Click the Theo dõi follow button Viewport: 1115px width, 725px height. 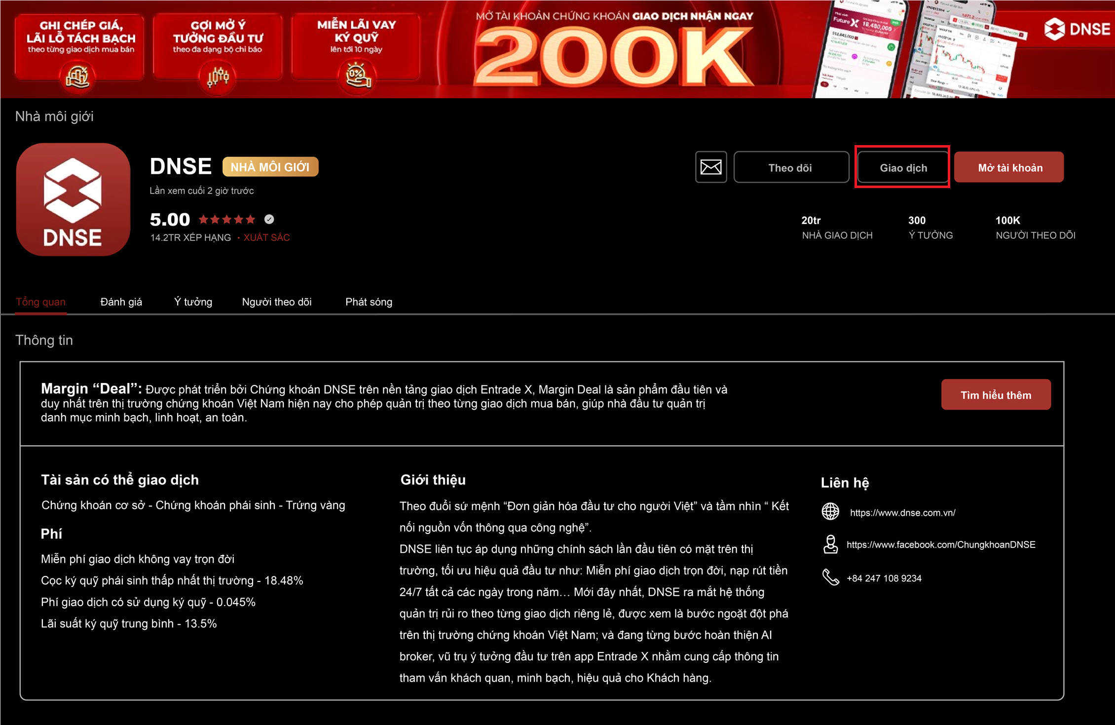click(791, 167)
